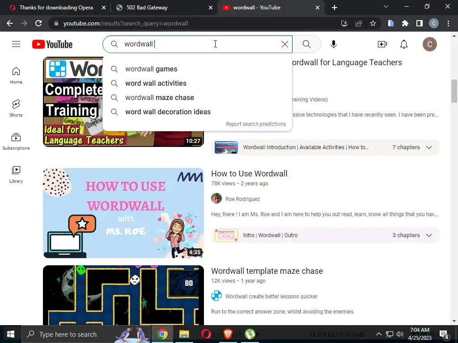Start voice search with the microphone
The image size is (458, 343).
(334, 44)
